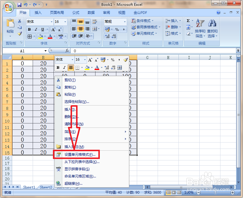Open 单元格样式 cell styles dropdown
Image resolution: width=243 pixels, height=198 pixels.
coord(144,34)
